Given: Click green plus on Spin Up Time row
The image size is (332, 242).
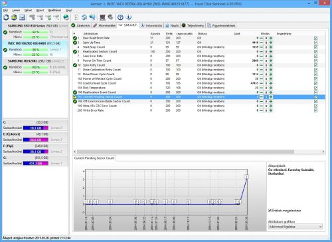Looking at the screenshot, I should (271, 43).
